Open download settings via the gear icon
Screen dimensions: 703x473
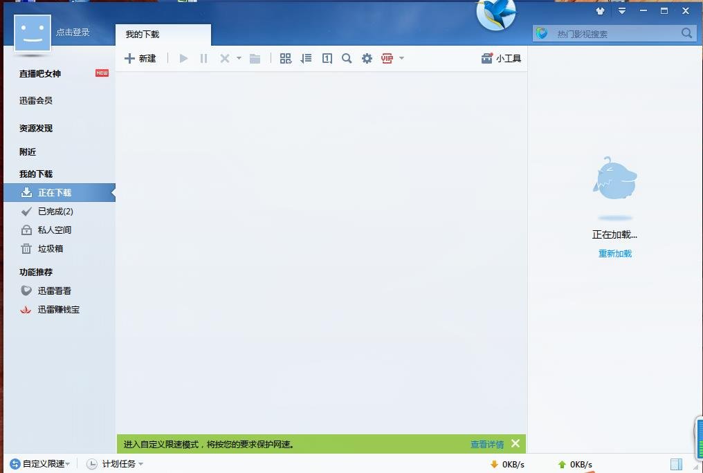coord(367,58)
